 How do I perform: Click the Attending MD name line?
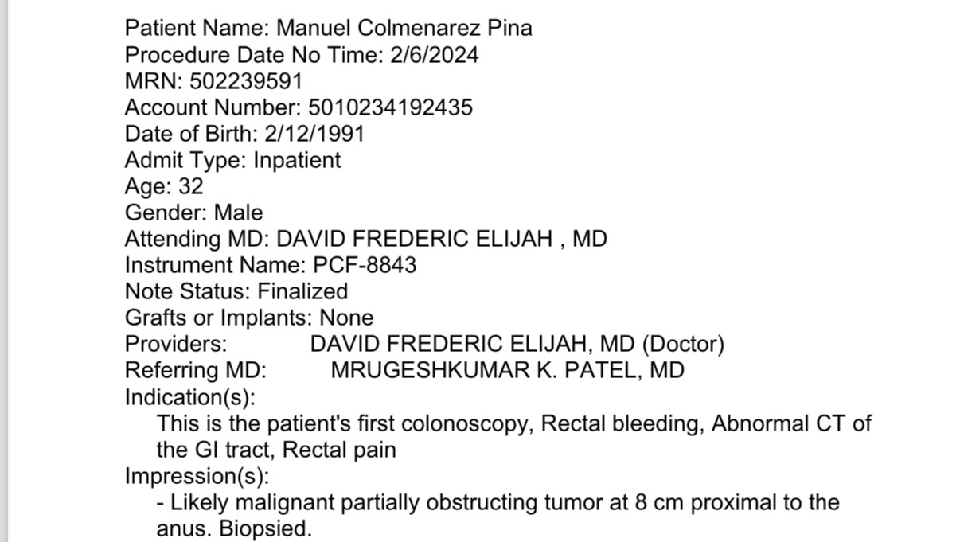click(x=366, y=239)
